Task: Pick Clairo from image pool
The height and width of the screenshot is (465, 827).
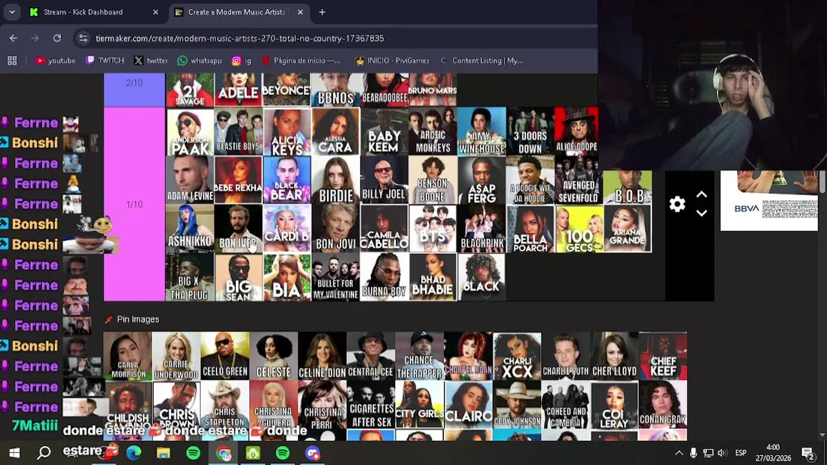Action: [x=468, y=405]
